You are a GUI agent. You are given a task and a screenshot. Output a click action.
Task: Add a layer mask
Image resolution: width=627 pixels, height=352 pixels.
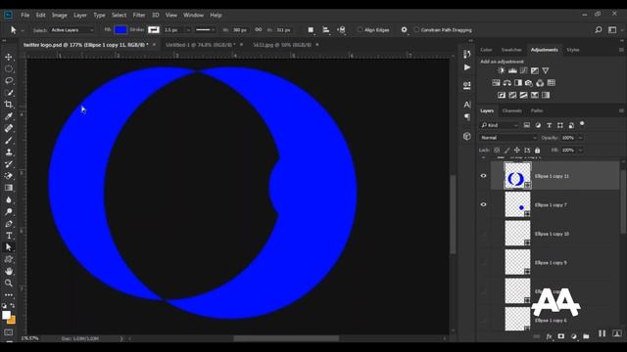[x=561, y=336]
